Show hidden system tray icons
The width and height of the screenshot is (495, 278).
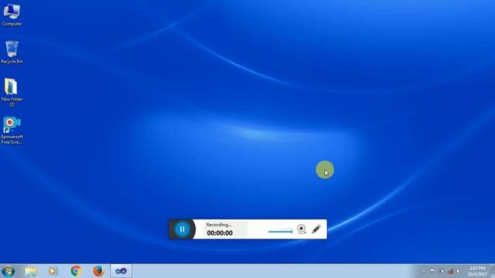pyautogui.click(x=424, y=271)
